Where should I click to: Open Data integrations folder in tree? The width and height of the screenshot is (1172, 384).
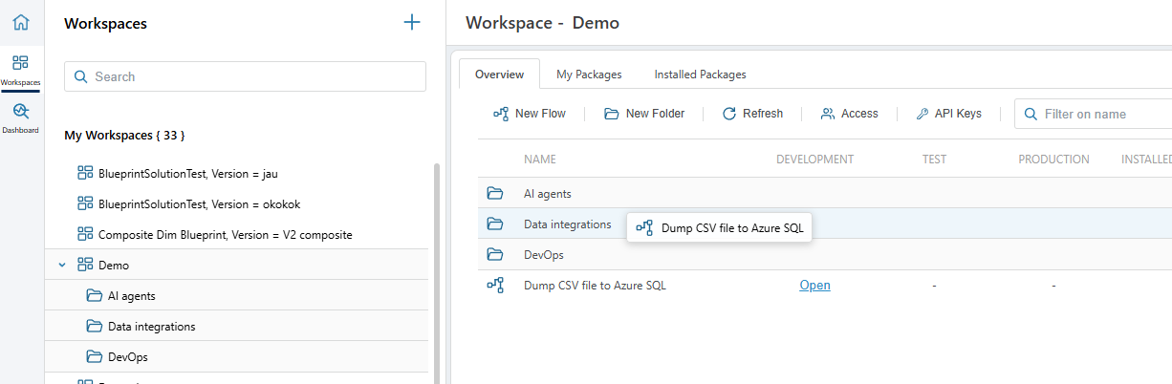[x=152, y=327]
